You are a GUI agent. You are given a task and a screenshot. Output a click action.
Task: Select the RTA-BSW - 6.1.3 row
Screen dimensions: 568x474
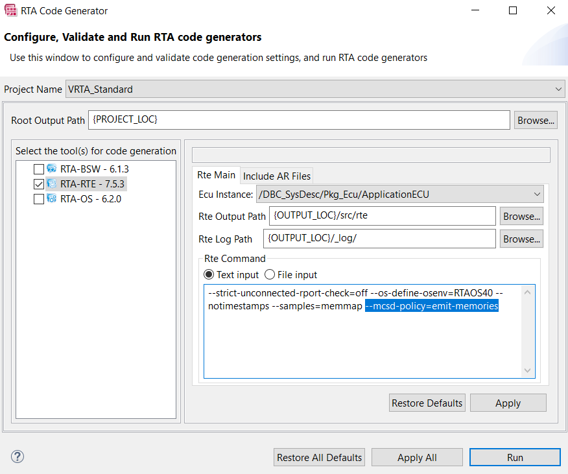click(x=88, y=169)
